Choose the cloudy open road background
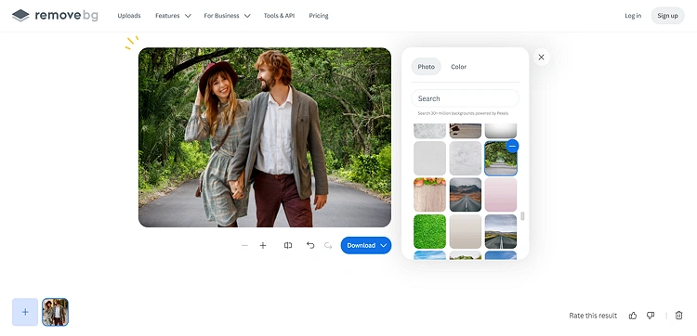The width and height of the screenshot is (697, 336). (501, 231)
